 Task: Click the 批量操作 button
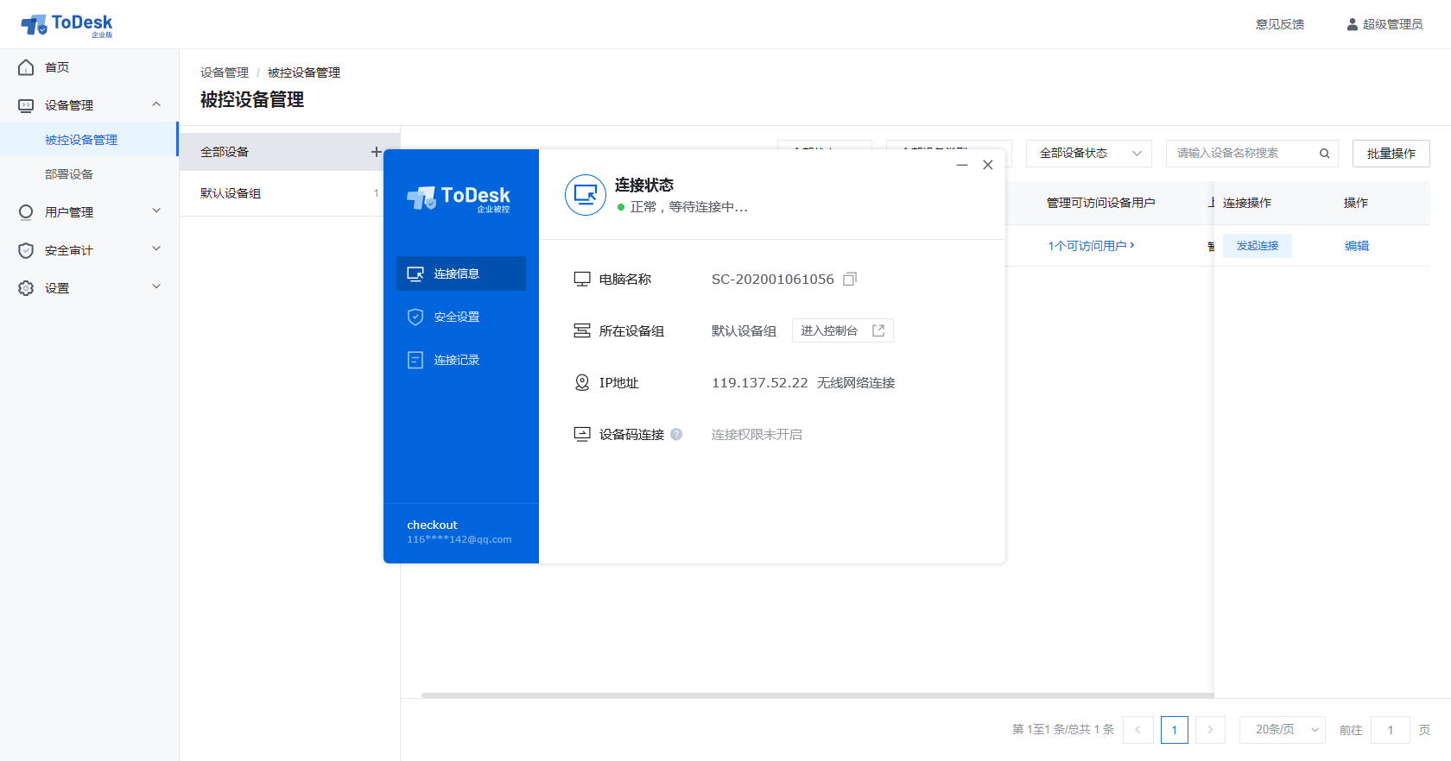[1391, 154]
